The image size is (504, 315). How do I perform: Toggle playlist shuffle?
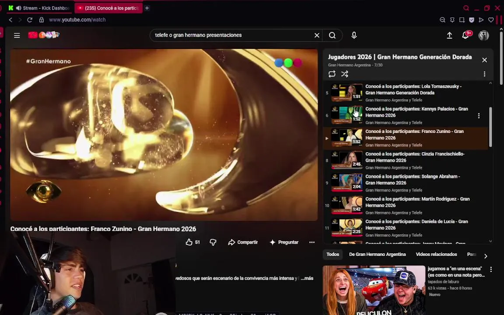345,74
